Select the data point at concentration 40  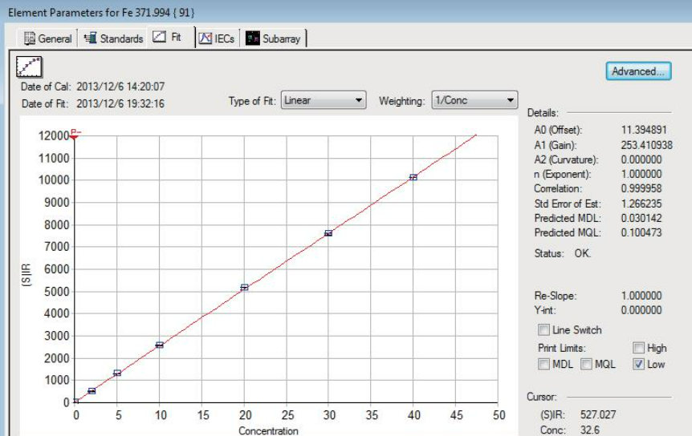(x=413, y=177)
